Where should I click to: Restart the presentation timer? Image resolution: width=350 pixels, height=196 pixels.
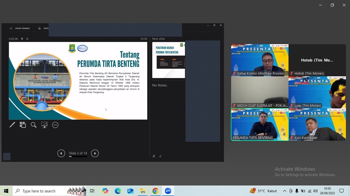point(27,39)
